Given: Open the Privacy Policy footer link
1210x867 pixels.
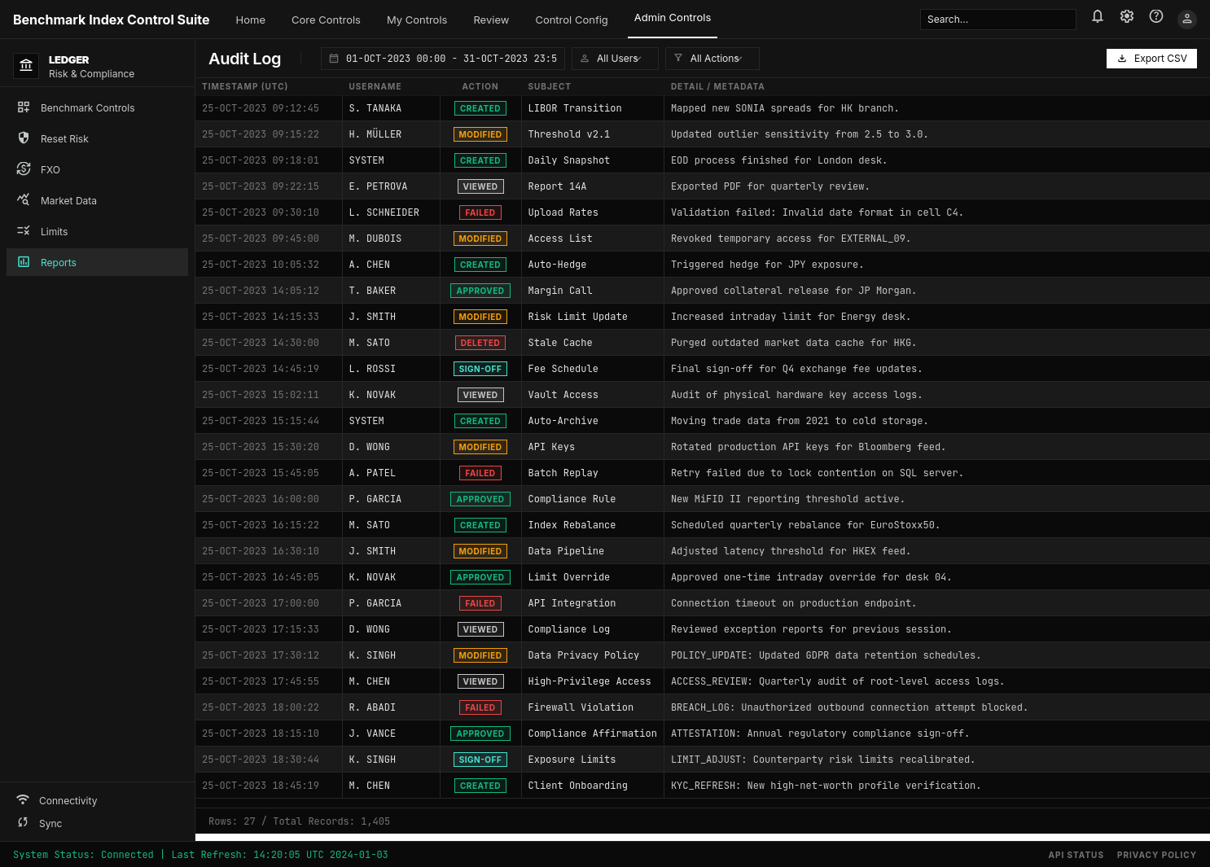Looking at the screenshot, I should pyautogui.click(x=1156, y=855).
